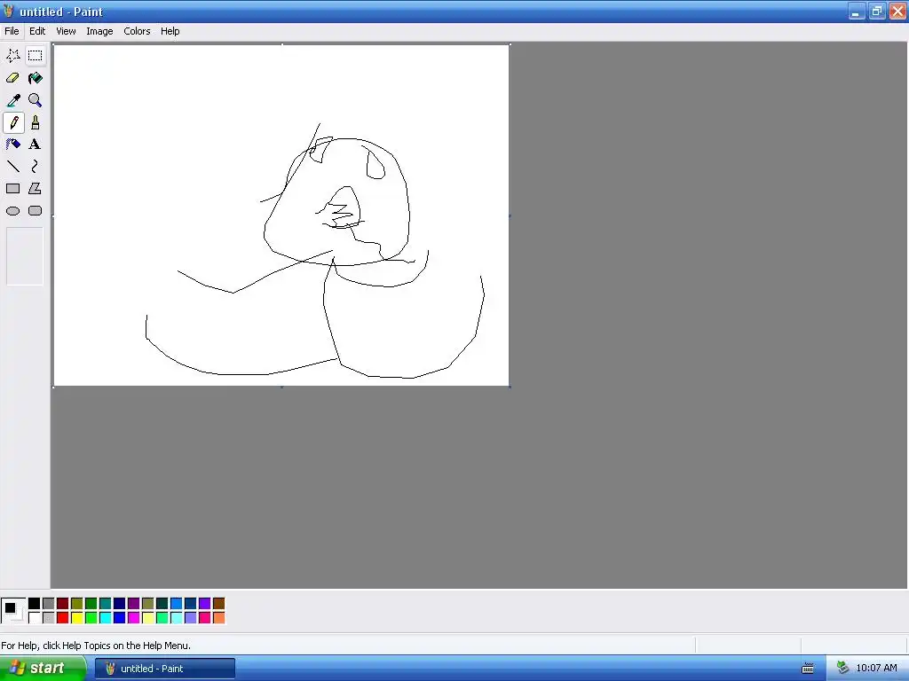909x681 pixels.
Task: Choose the brown color swatch
Action: click(x=218, y=604)
